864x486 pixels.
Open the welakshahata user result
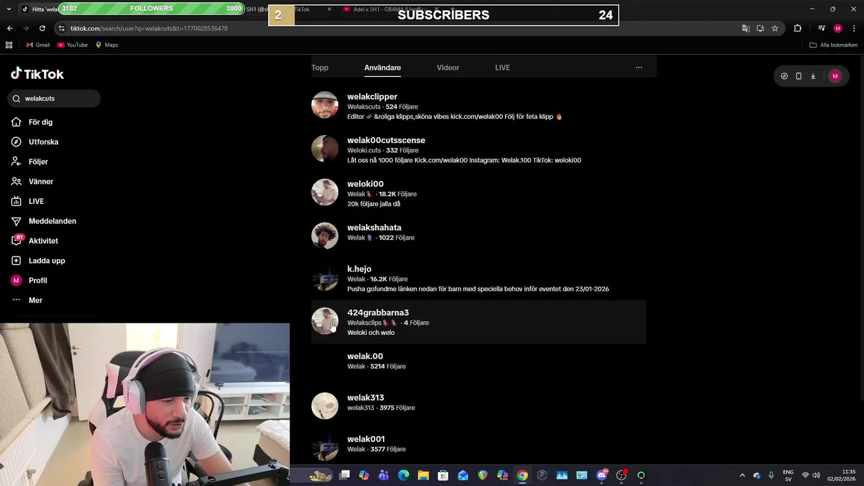tap(479, 234)
